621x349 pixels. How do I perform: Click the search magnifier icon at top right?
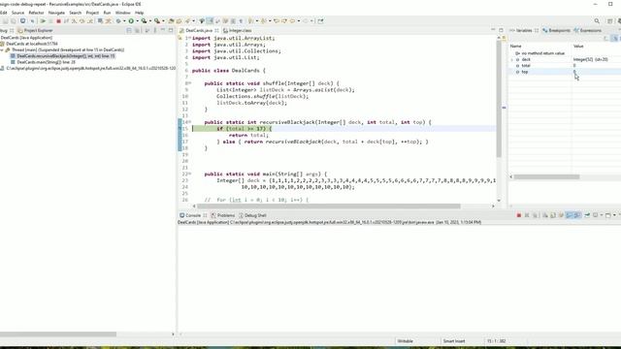[x=597, y=21]
